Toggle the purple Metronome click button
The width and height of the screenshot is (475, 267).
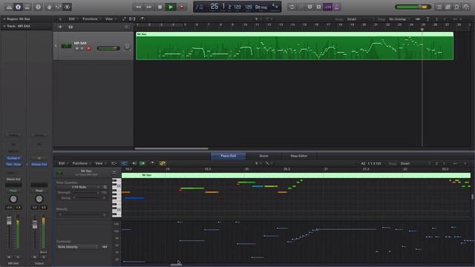336,7
